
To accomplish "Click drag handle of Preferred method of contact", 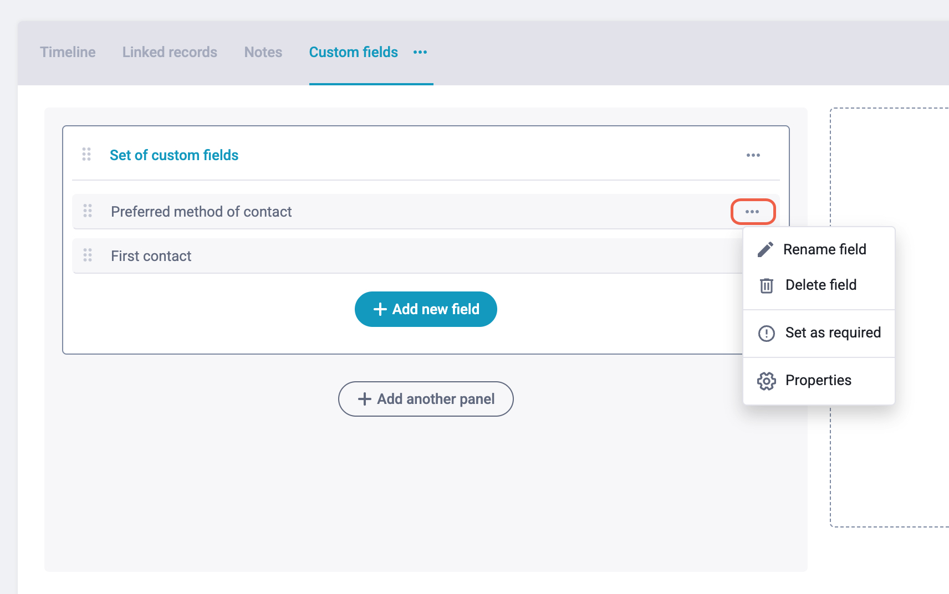I will tap(88, 211).
